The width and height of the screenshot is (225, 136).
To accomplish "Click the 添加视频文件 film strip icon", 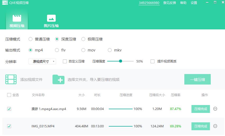I will click(x=11, y=79).
